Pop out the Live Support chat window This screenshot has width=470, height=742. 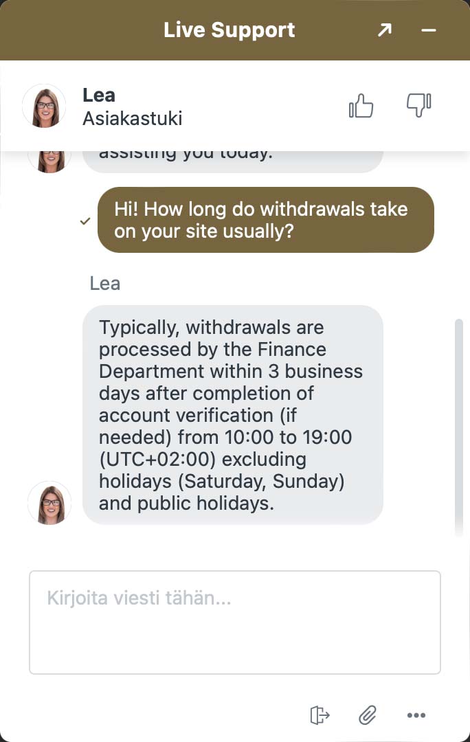coord(384,30)
